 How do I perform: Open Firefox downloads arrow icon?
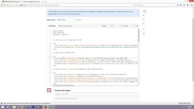coord(184,5)
